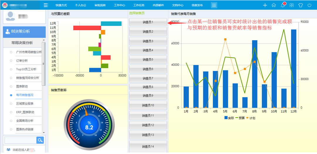Image resolution: width=317 pixels, height=154 pixels.
Task: Click the 5月 orange 计划 data point
Action: [x=225, y=39]
